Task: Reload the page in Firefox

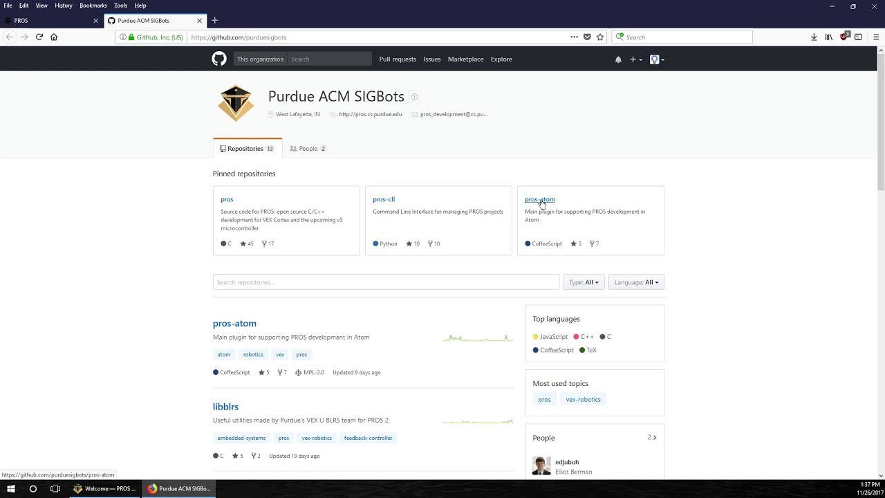Action: (39, 37)
